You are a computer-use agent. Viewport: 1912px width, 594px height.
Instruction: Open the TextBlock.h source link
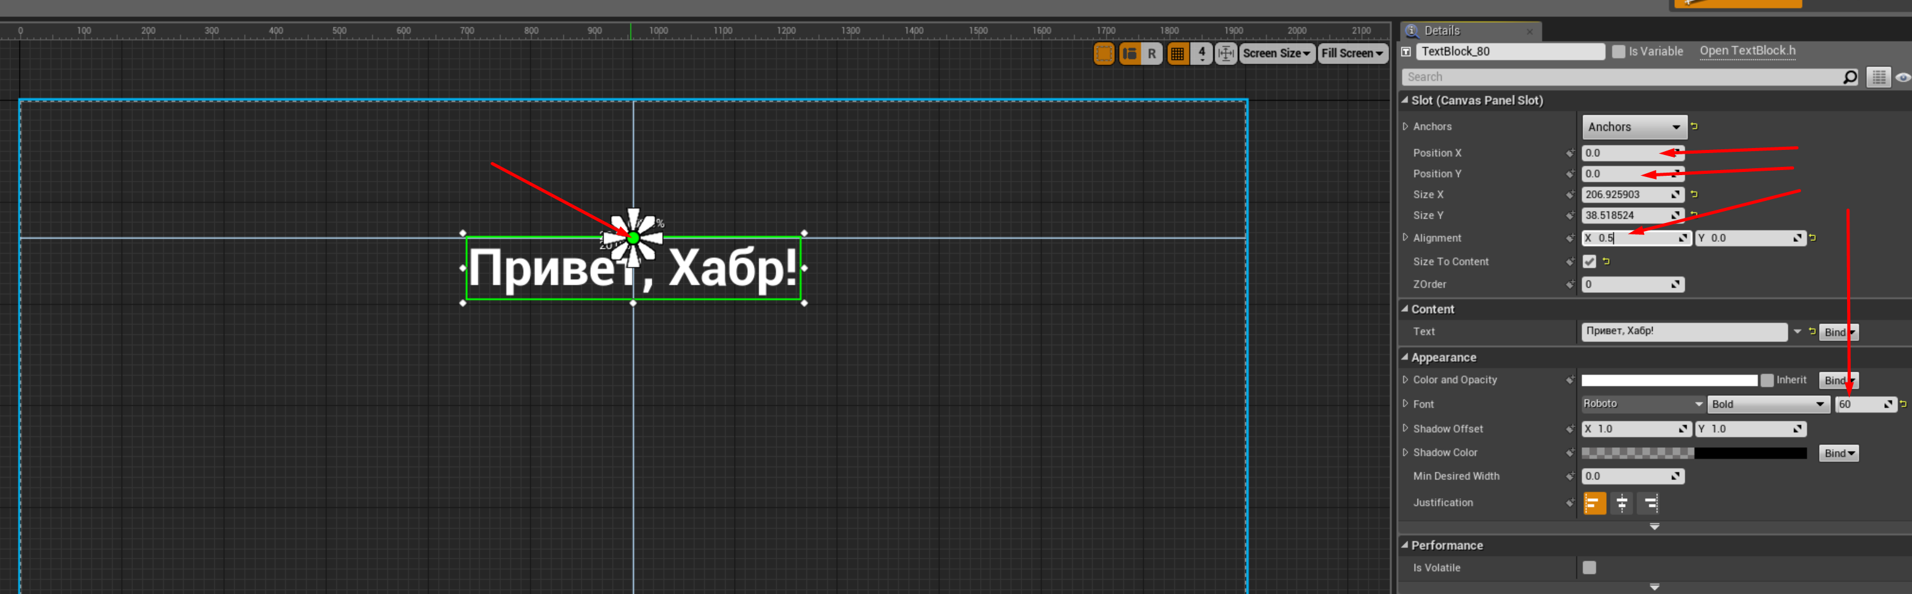(1747, 51)
